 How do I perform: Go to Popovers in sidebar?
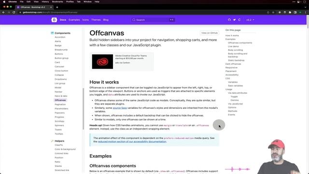(59, 113)
